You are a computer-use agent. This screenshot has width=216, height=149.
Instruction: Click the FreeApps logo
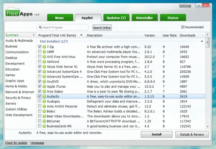click(19, 12)
